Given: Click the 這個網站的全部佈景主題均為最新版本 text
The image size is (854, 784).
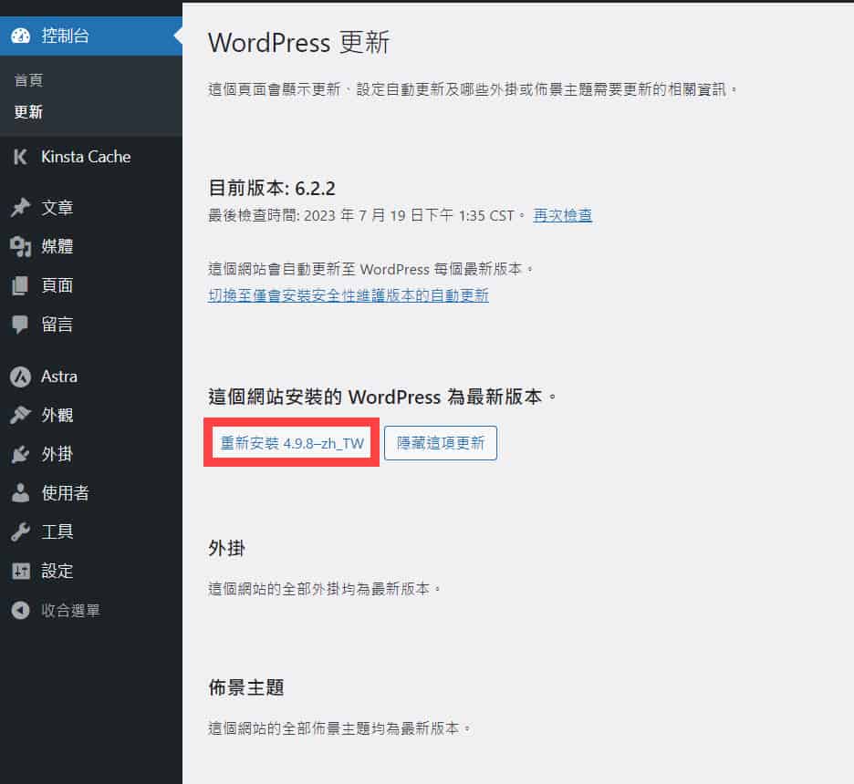Looking at the screenshot, I should point(338,728).
